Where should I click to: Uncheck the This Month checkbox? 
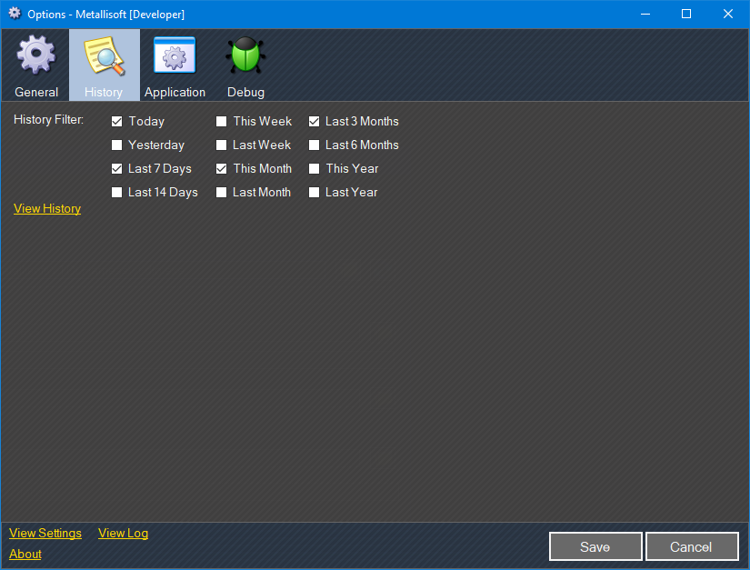click(221, 168)
